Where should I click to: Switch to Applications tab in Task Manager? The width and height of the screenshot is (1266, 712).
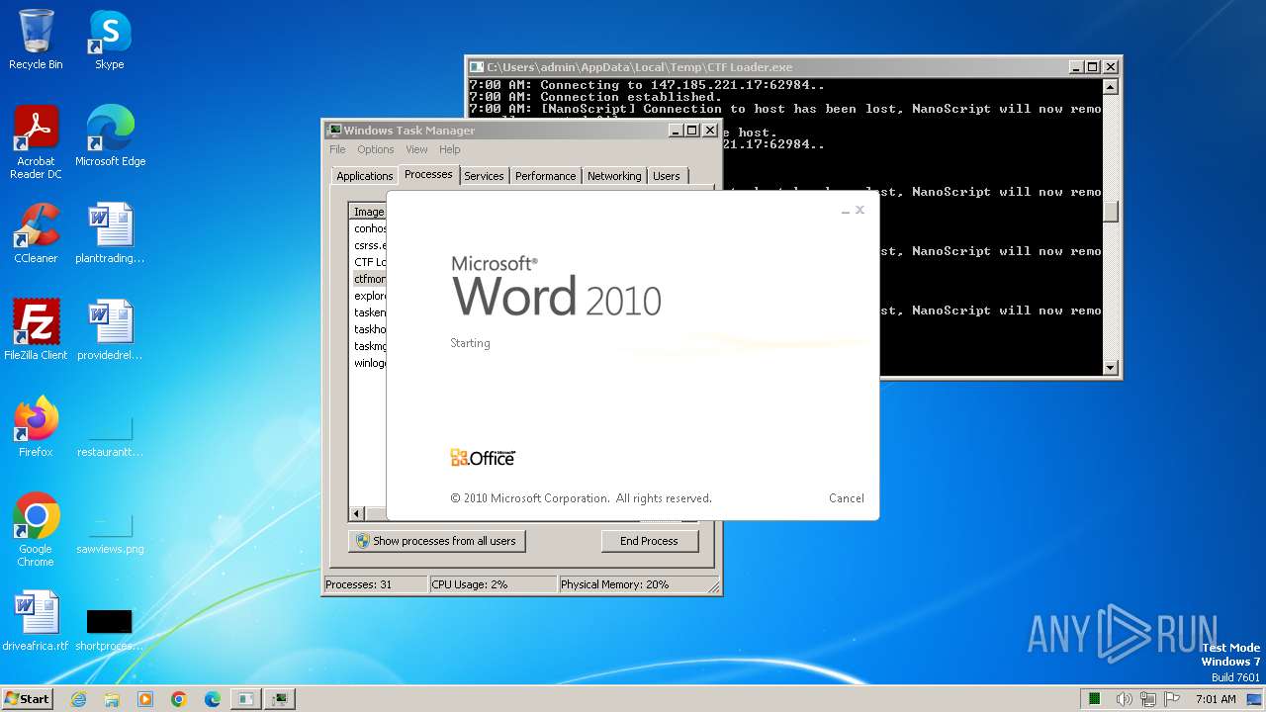tap(365, 176)
